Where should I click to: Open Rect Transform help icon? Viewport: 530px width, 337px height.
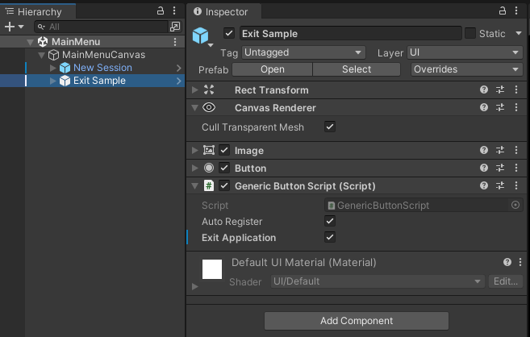(x=484, y=89)
